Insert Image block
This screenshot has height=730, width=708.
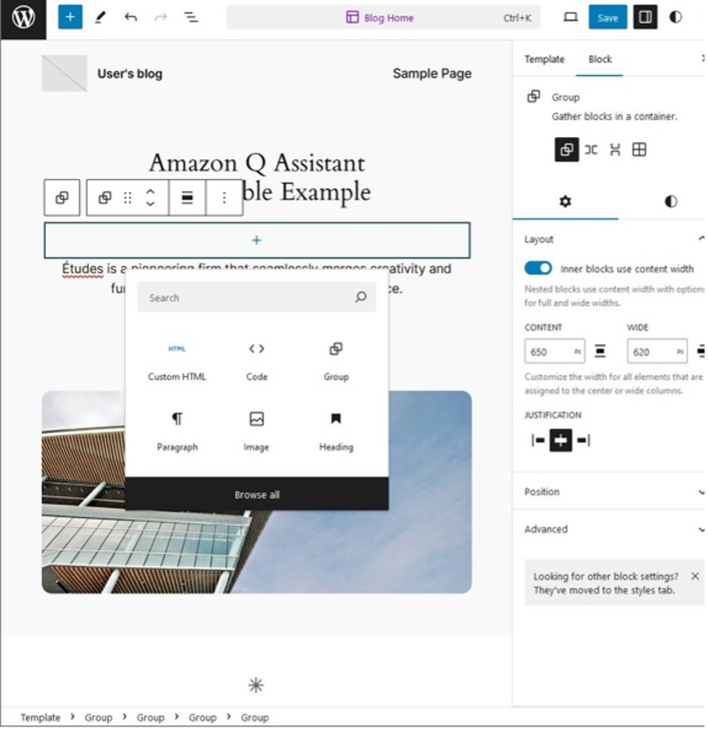[x=256, y=432]
